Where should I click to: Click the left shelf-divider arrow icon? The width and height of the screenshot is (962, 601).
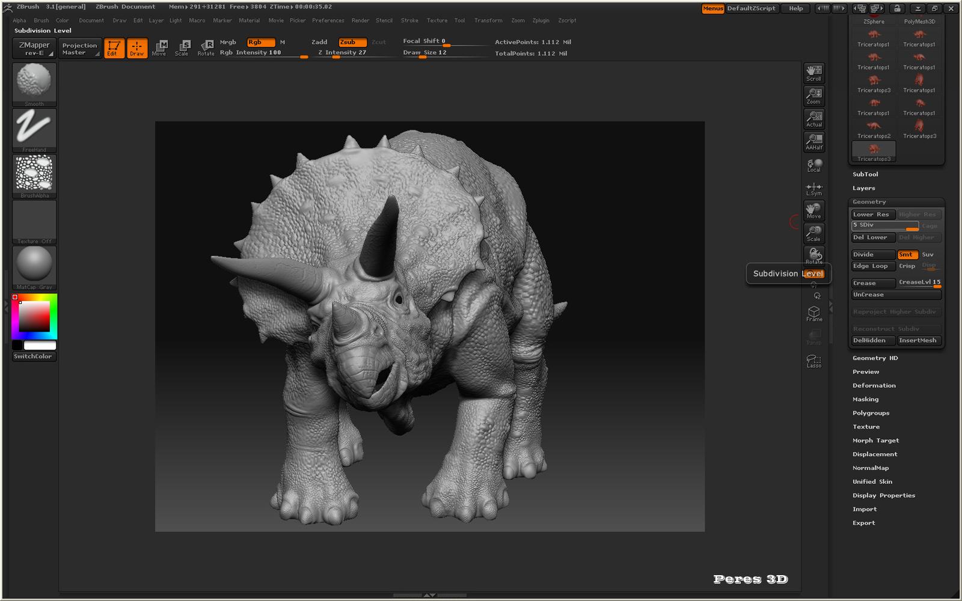6,306
